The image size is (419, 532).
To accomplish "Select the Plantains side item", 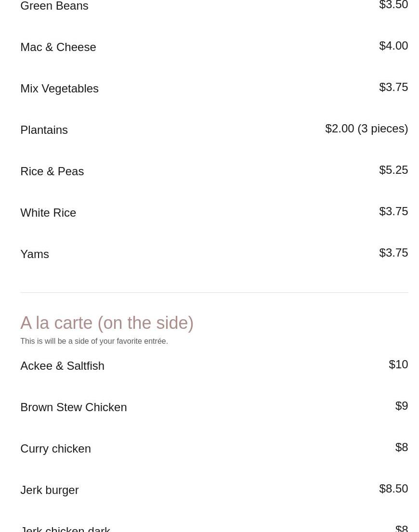I will (x=44, y=130).
